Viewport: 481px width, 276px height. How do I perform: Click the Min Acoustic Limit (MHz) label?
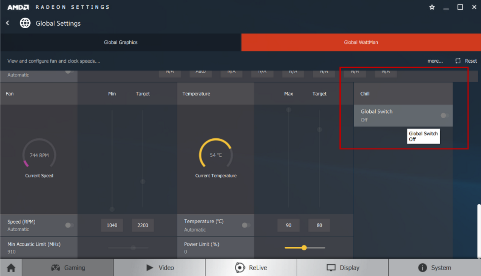click(x=34, y=244)
